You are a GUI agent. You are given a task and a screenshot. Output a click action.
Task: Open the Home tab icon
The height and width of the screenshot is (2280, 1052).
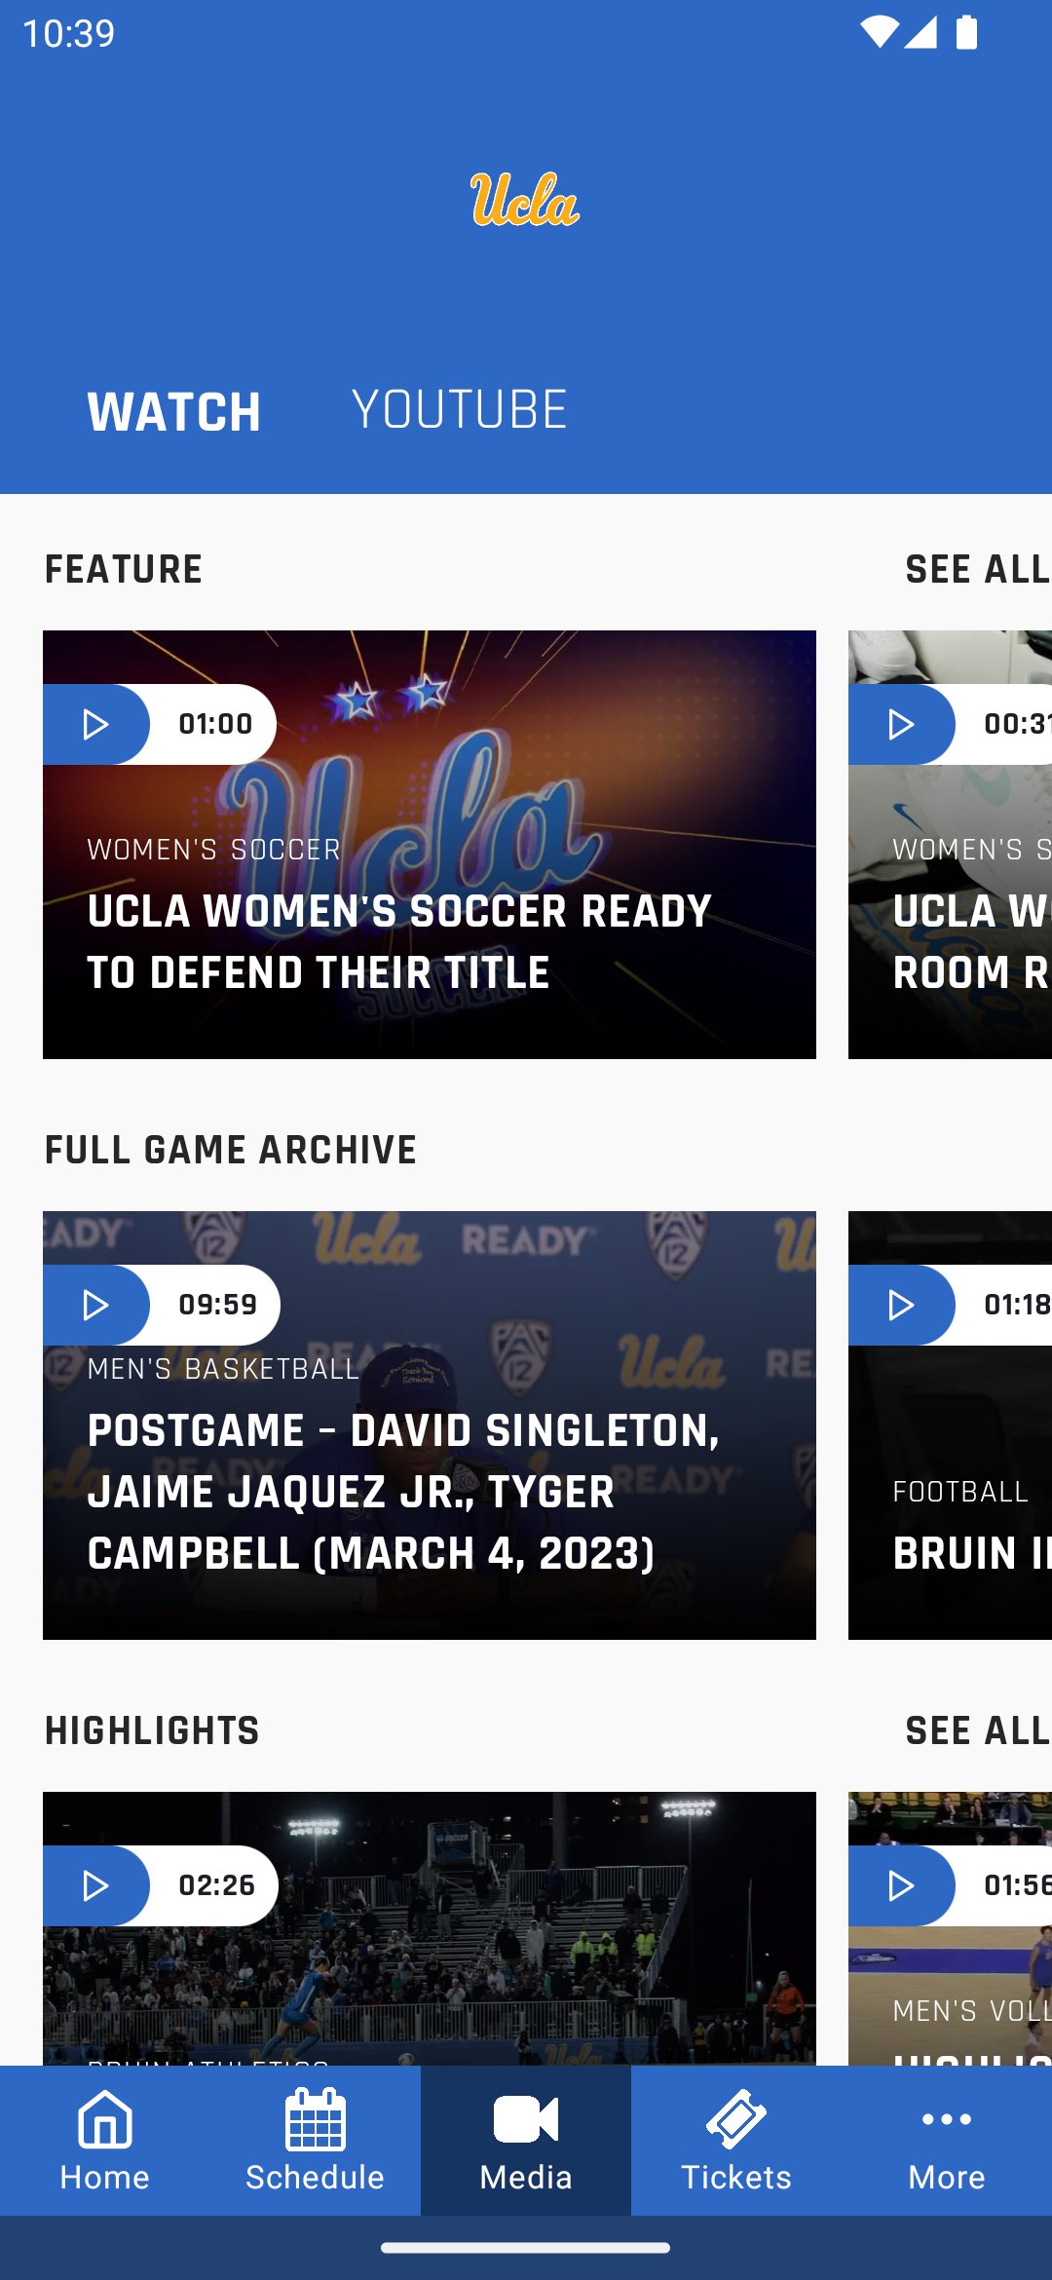tap(104, 2118)
